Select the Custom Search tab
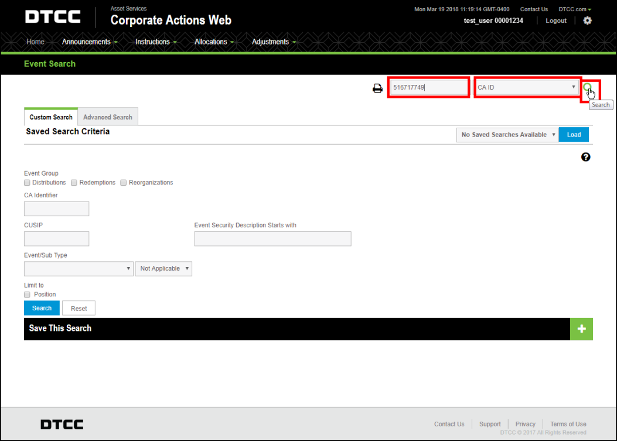617x441 pixels. point(51,117)
